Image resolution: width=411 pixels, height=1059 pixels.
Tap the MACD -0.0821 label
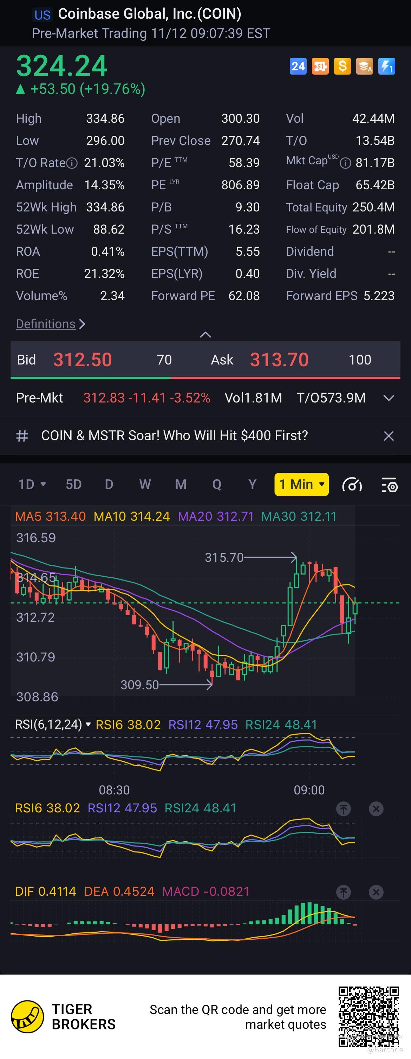tap(206, 892)
